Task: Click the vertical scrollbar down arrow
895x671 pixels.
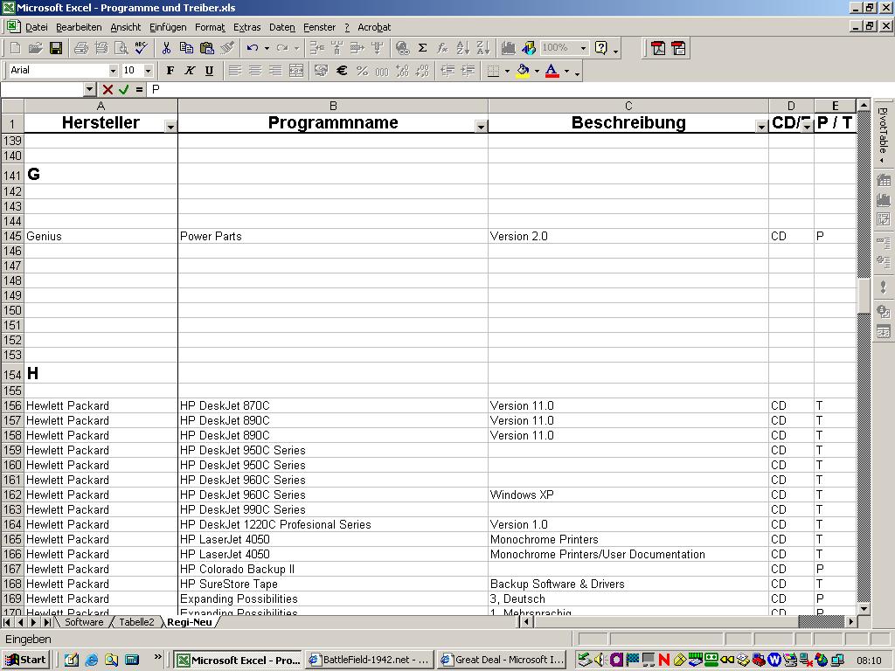Action: coord(864,609)
